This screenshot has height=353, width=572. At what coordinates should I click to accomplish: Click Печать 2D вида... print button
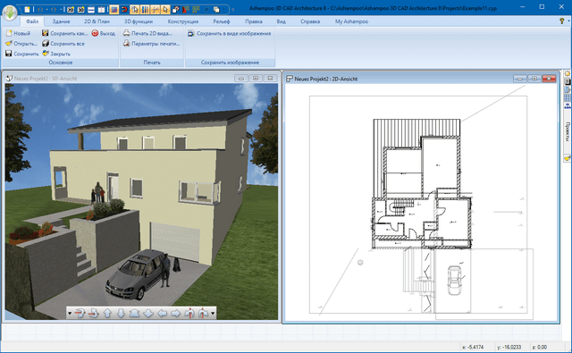coord(147,33)
